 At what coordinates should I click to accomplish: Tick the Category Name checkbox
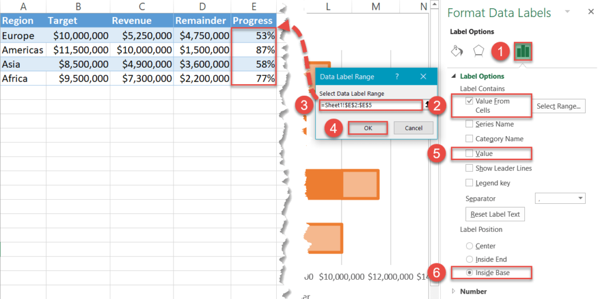tap(470, 139)
